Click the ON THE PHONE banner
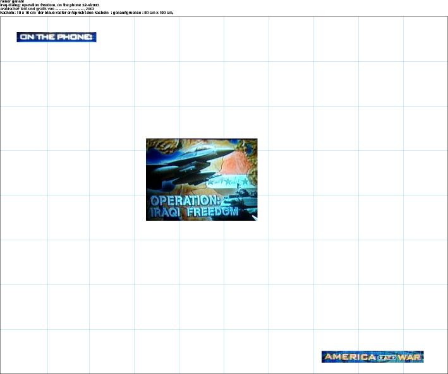Image resolution: width=448 pixels, height=374 pixels. [56, 37]
